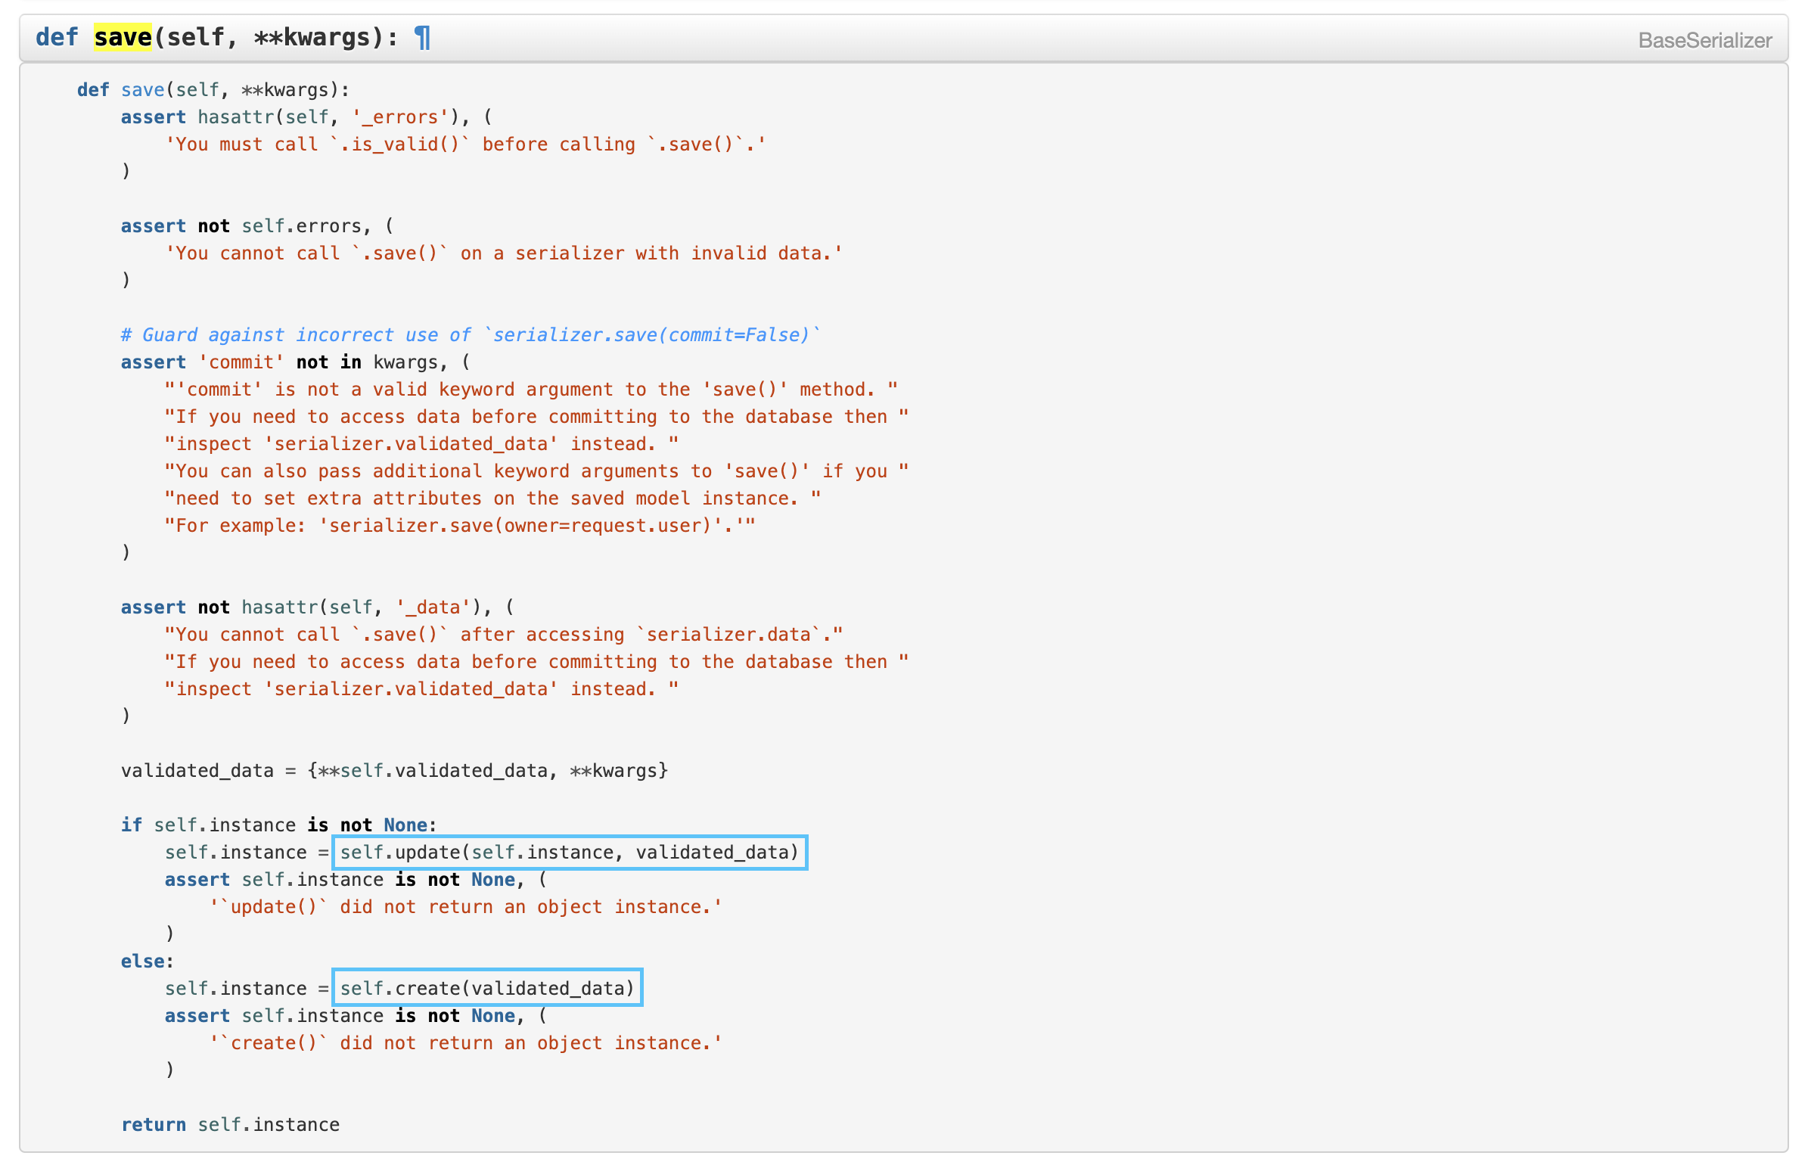Click the 'return self.instance' line
The image size is (1811, 1168).
[230, 1125]
